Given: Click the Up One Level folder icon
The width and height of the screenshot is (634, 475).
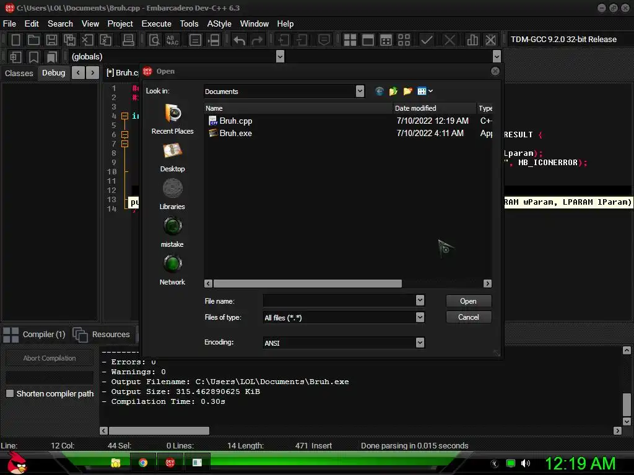Looking at the screenshot, I should (x=393, y=92).
